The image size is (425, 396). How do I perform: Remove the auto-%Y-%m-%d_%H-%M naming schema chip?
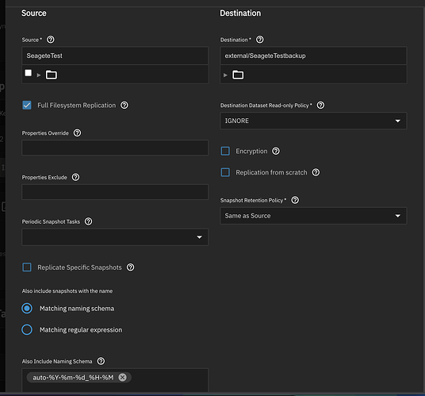[123, 377]
